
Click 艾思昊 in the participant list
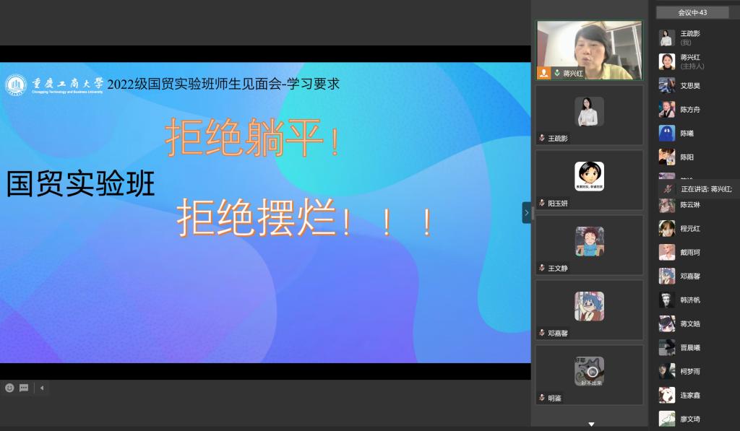[x=689, y=85]
